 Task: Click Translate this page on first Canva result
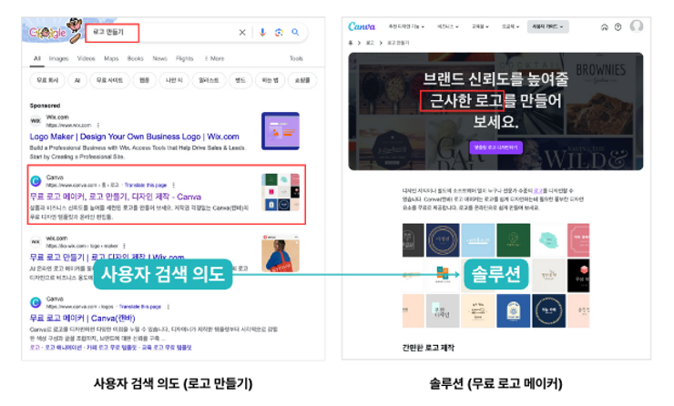tap(146, 185)
